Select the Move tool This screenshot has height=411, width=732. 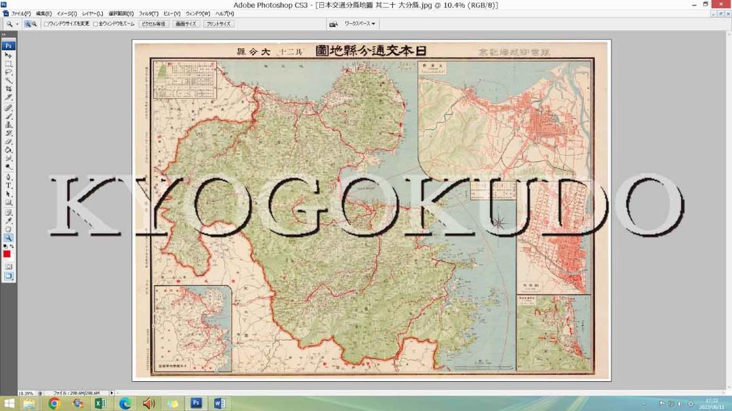(x=8, y=55)
